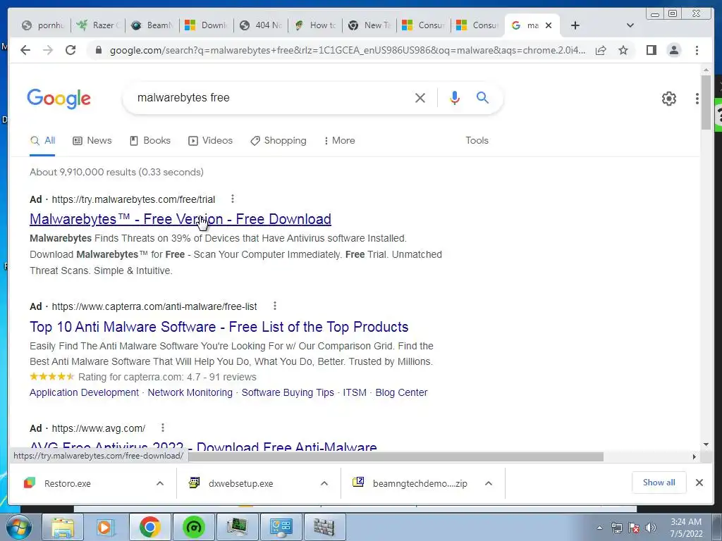722x541 pixels.
Task: Clear the search box with the X
Action: 420,97
